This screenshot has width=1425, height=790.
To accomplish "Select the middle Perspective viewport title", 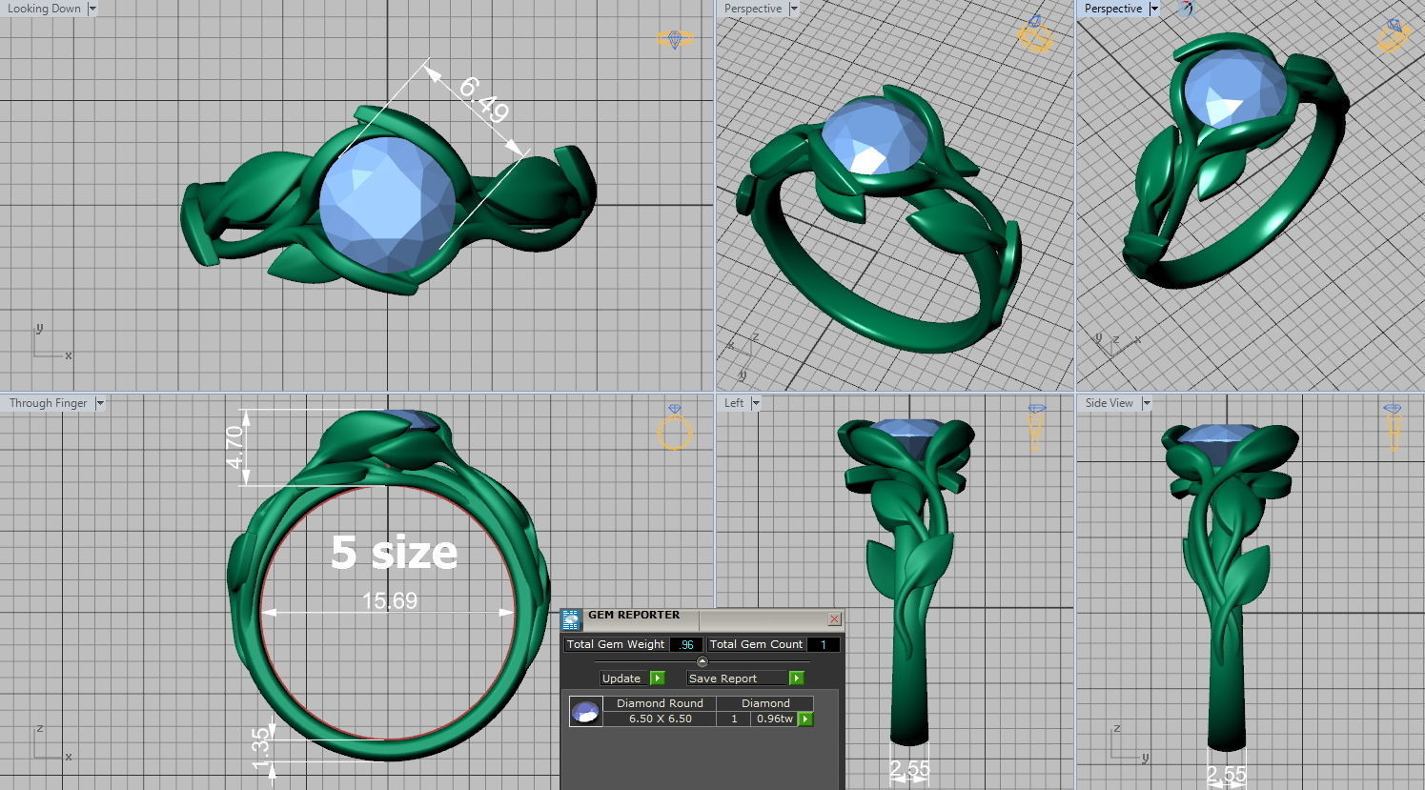I will pos(753,9).
